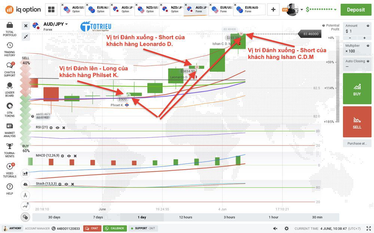The height and width of the screenshot is (233, 374).
Task: Select the 30 min time range
Action: [317, 217]
